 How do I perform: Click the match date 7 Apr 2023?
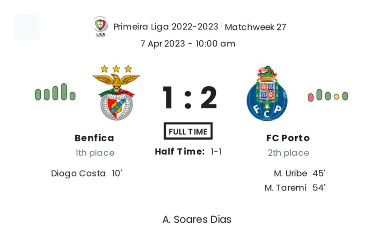(165, 44)
